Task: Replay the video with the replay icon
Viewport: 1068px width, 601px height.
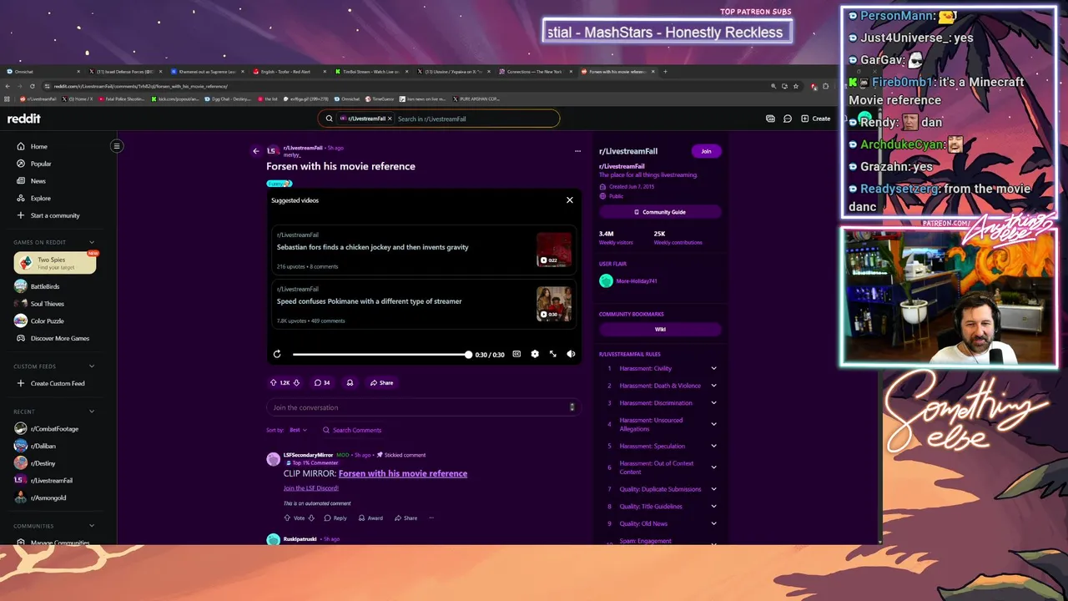Action: 277,354
